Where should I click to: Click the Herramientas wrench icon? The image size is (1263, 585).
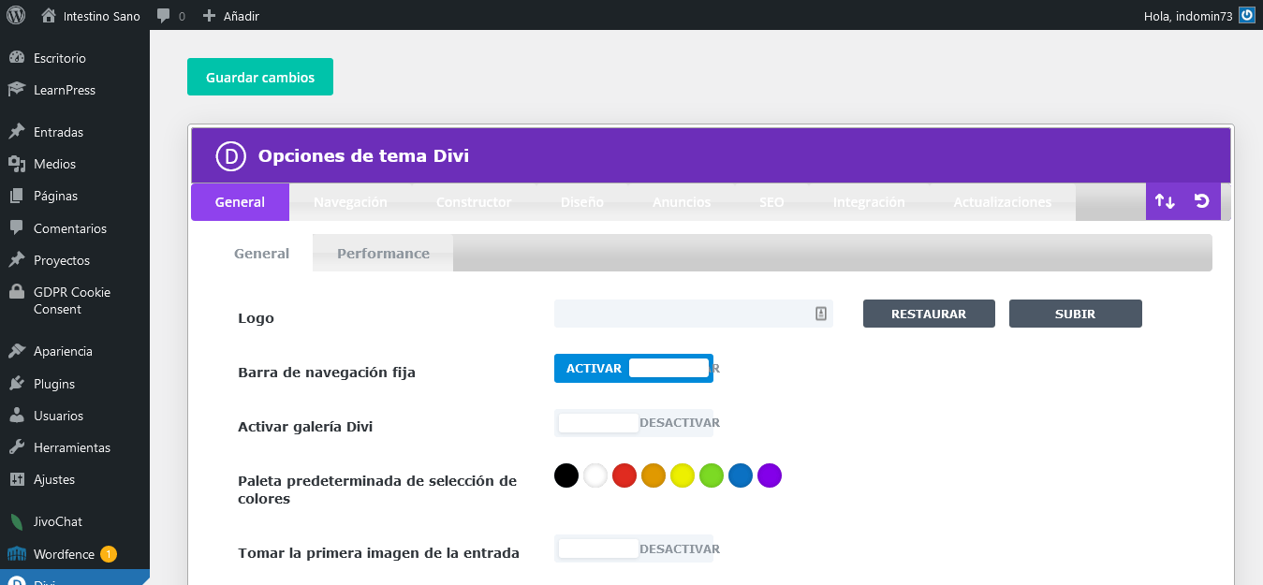[17, 447]
